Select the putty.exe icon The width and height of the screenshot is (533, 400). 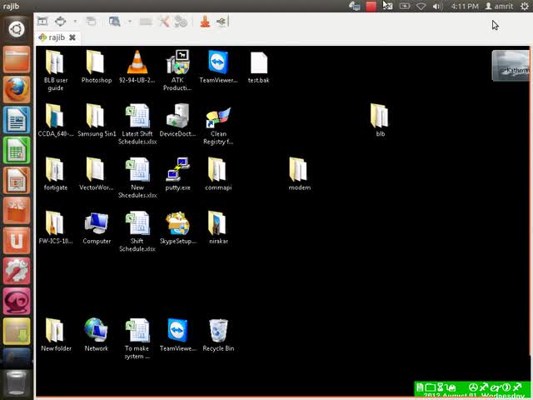coord(177,173)
